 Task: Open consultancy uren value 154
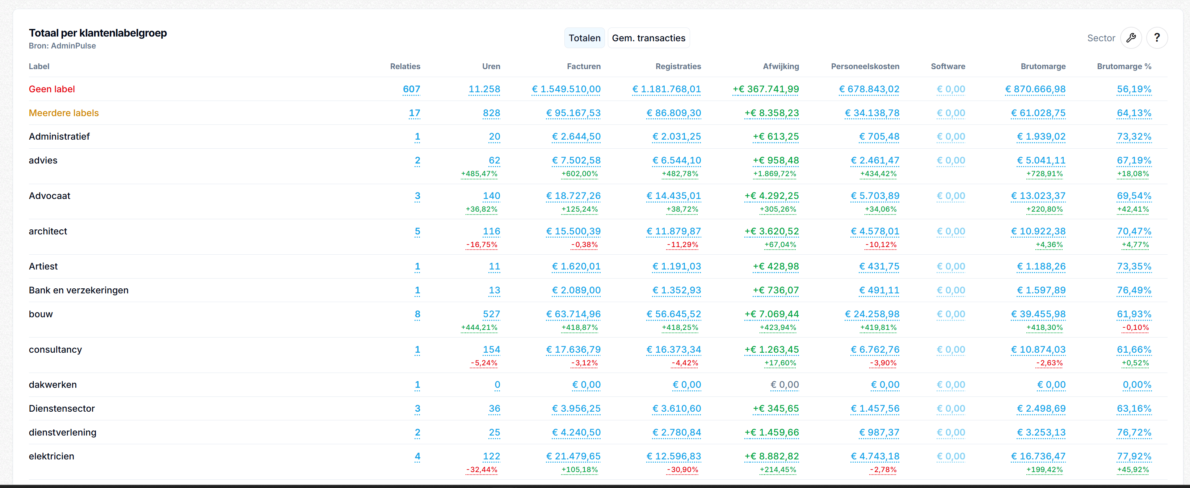(491, 350)
